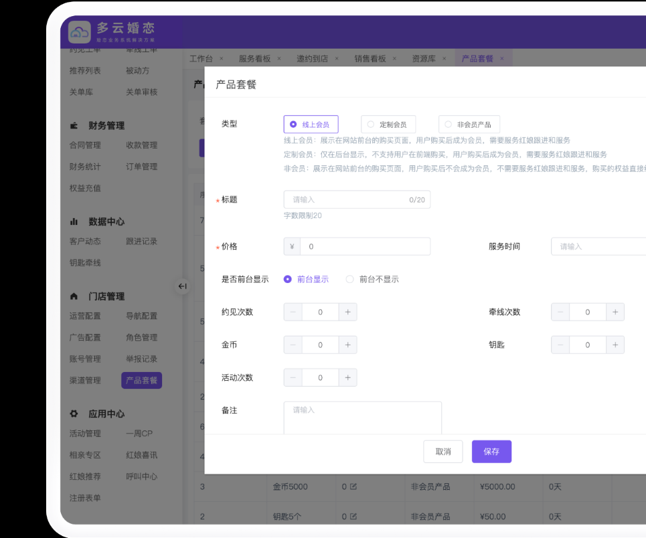Collapse the sidebar with the arrow icon
This screenshot has height=538, width=646.
tap(182, 286)
